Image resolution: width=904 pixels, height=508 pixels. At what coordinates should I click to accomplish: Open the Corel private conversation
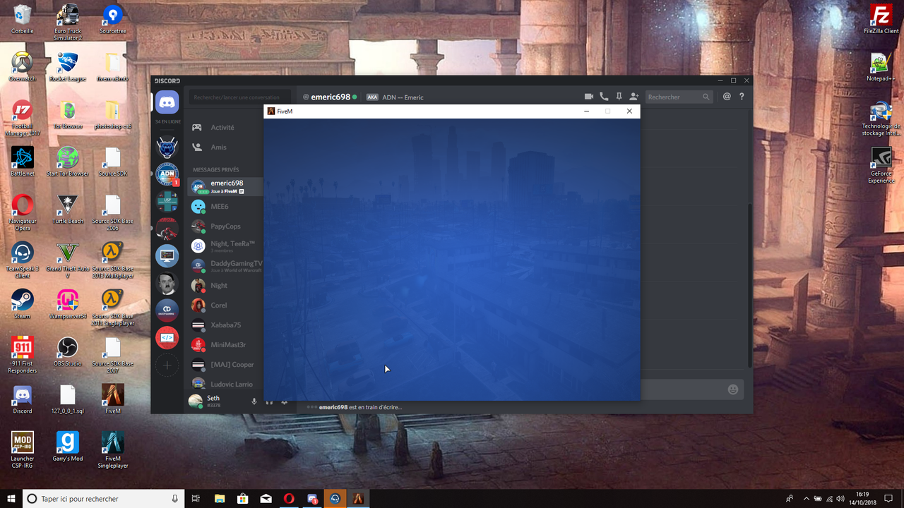(x=225, y=306)
